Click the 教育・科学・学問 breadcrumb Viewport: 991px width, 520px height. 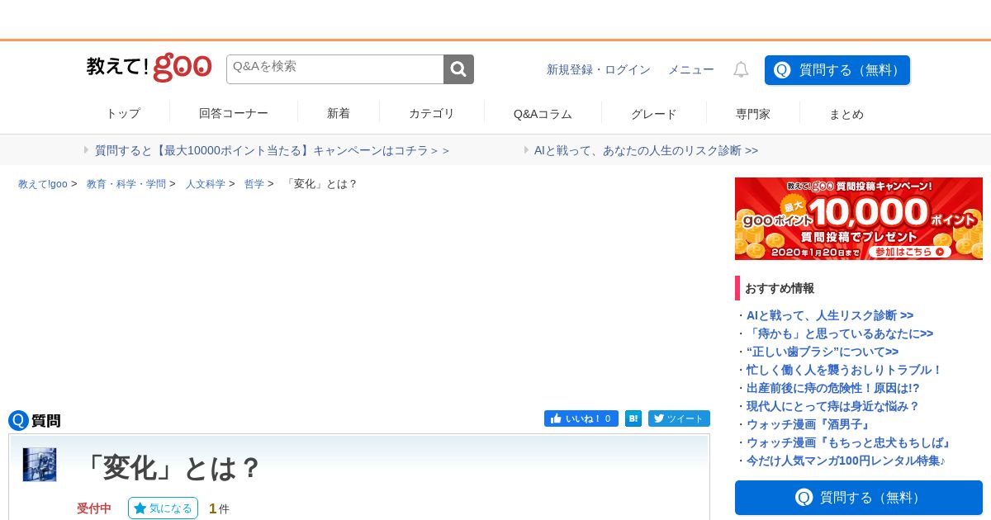[126, 184]
